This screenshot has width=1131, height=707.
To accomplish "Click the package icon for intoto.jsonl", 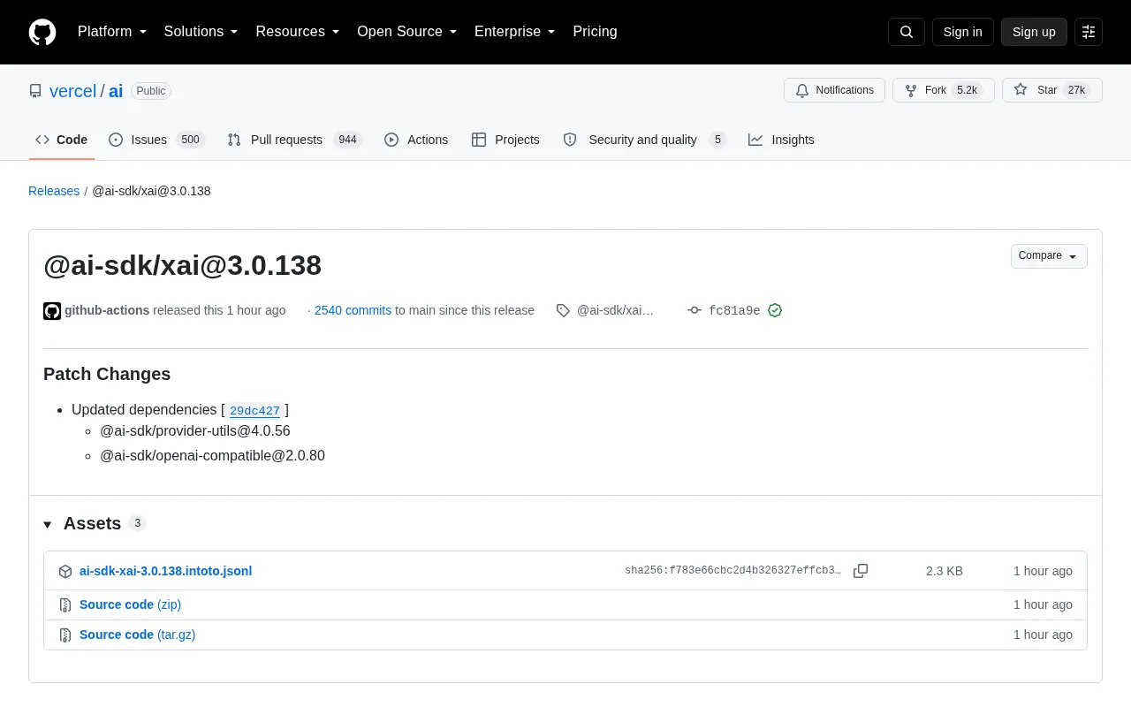I will click(x=65, y=572).
